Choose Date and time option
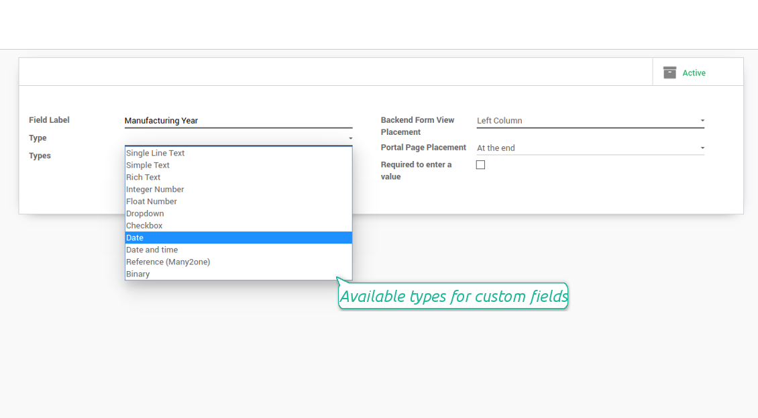 (238, 250)
